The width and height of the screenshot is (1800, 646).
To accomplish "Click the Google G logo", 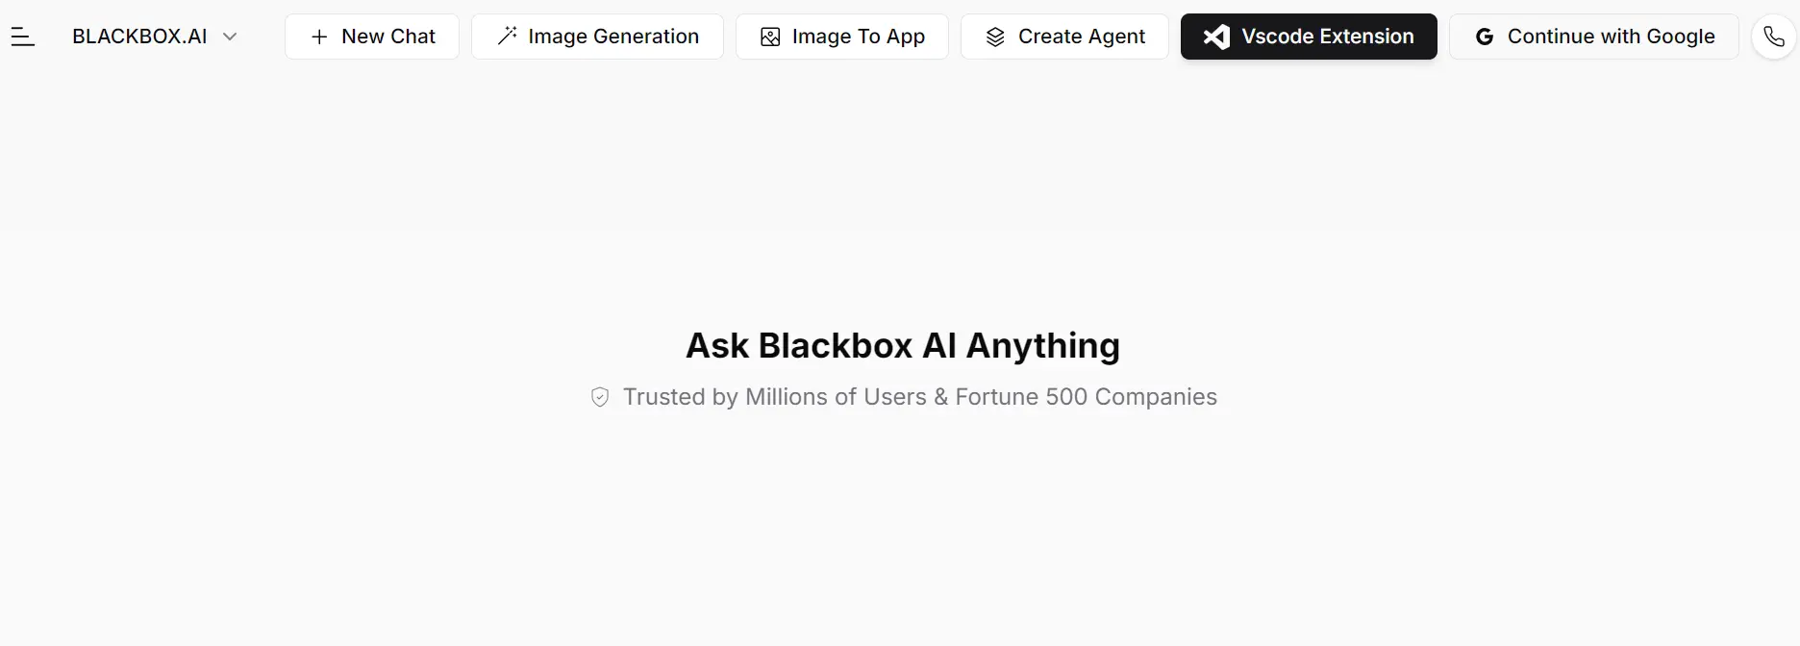I will (x=1485, y=37).
